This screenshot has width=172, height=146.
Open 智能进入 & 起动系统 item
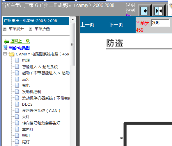(x=40, y=67)
